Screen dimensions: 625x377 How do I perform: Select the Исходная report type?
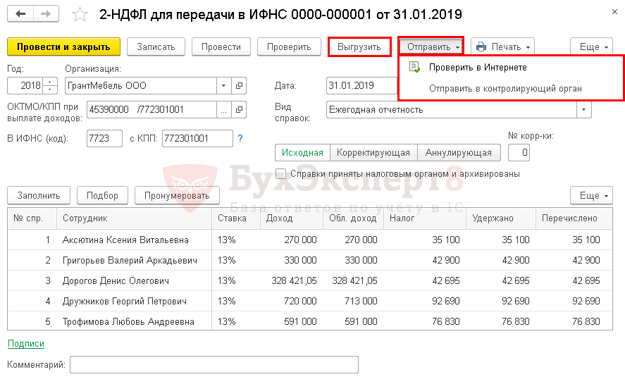(x=302, y=153)
